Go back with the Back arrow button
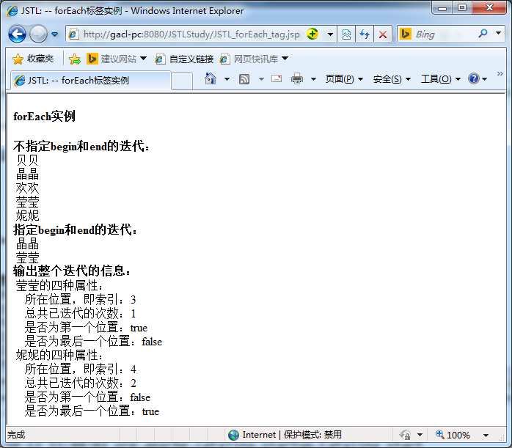 pyautogui.click(x=17, y=34)
